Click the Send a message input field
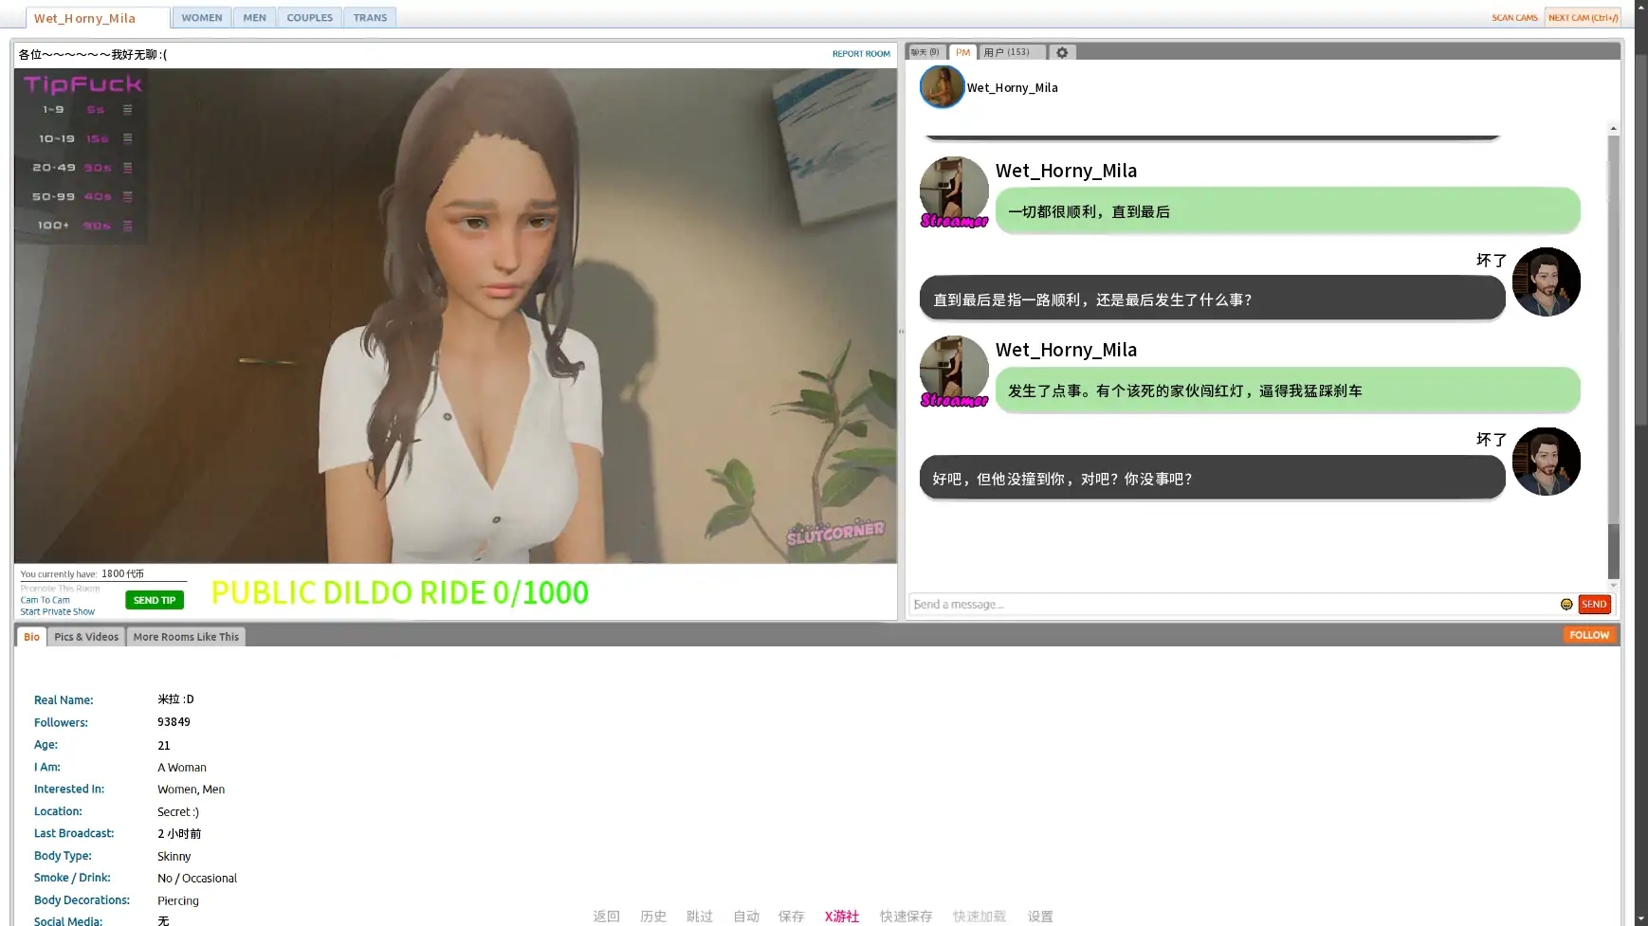This screenshot has width=1648, height=926. click(x=1233, y=605)
